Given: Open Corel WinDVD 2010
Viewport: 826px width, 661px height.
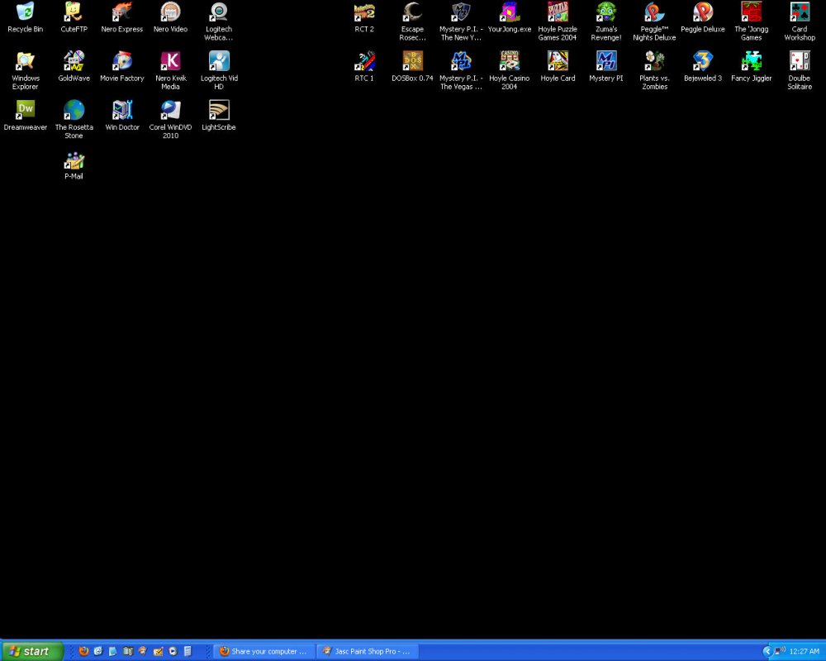Looking at the screenshot, I should tap(170, 112).
